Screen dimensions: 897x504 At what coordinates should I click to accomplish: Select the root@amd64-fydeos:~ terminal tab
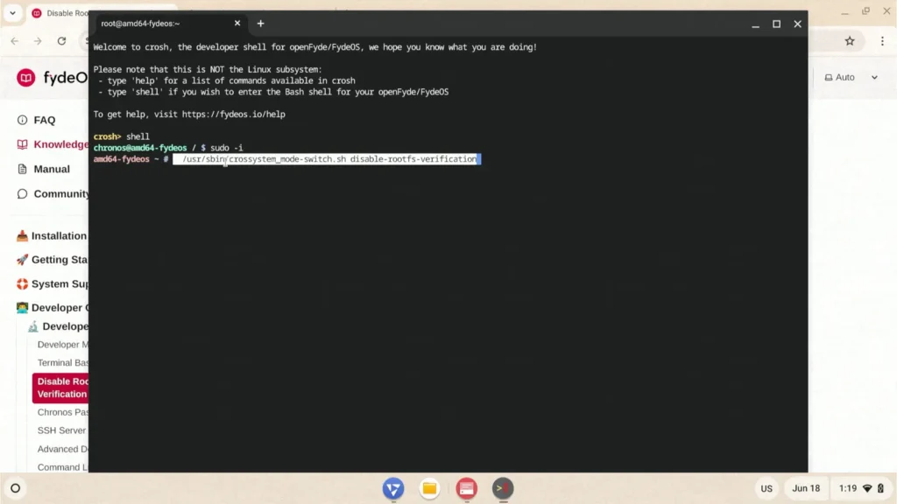click(x=169, y=24)
